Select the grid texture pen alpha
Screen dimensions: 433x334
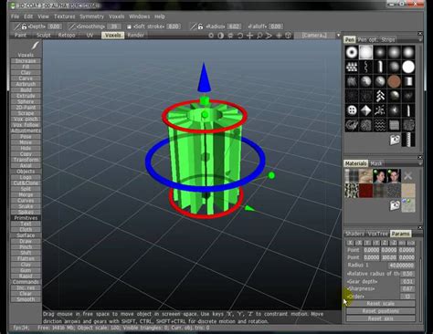394,125
